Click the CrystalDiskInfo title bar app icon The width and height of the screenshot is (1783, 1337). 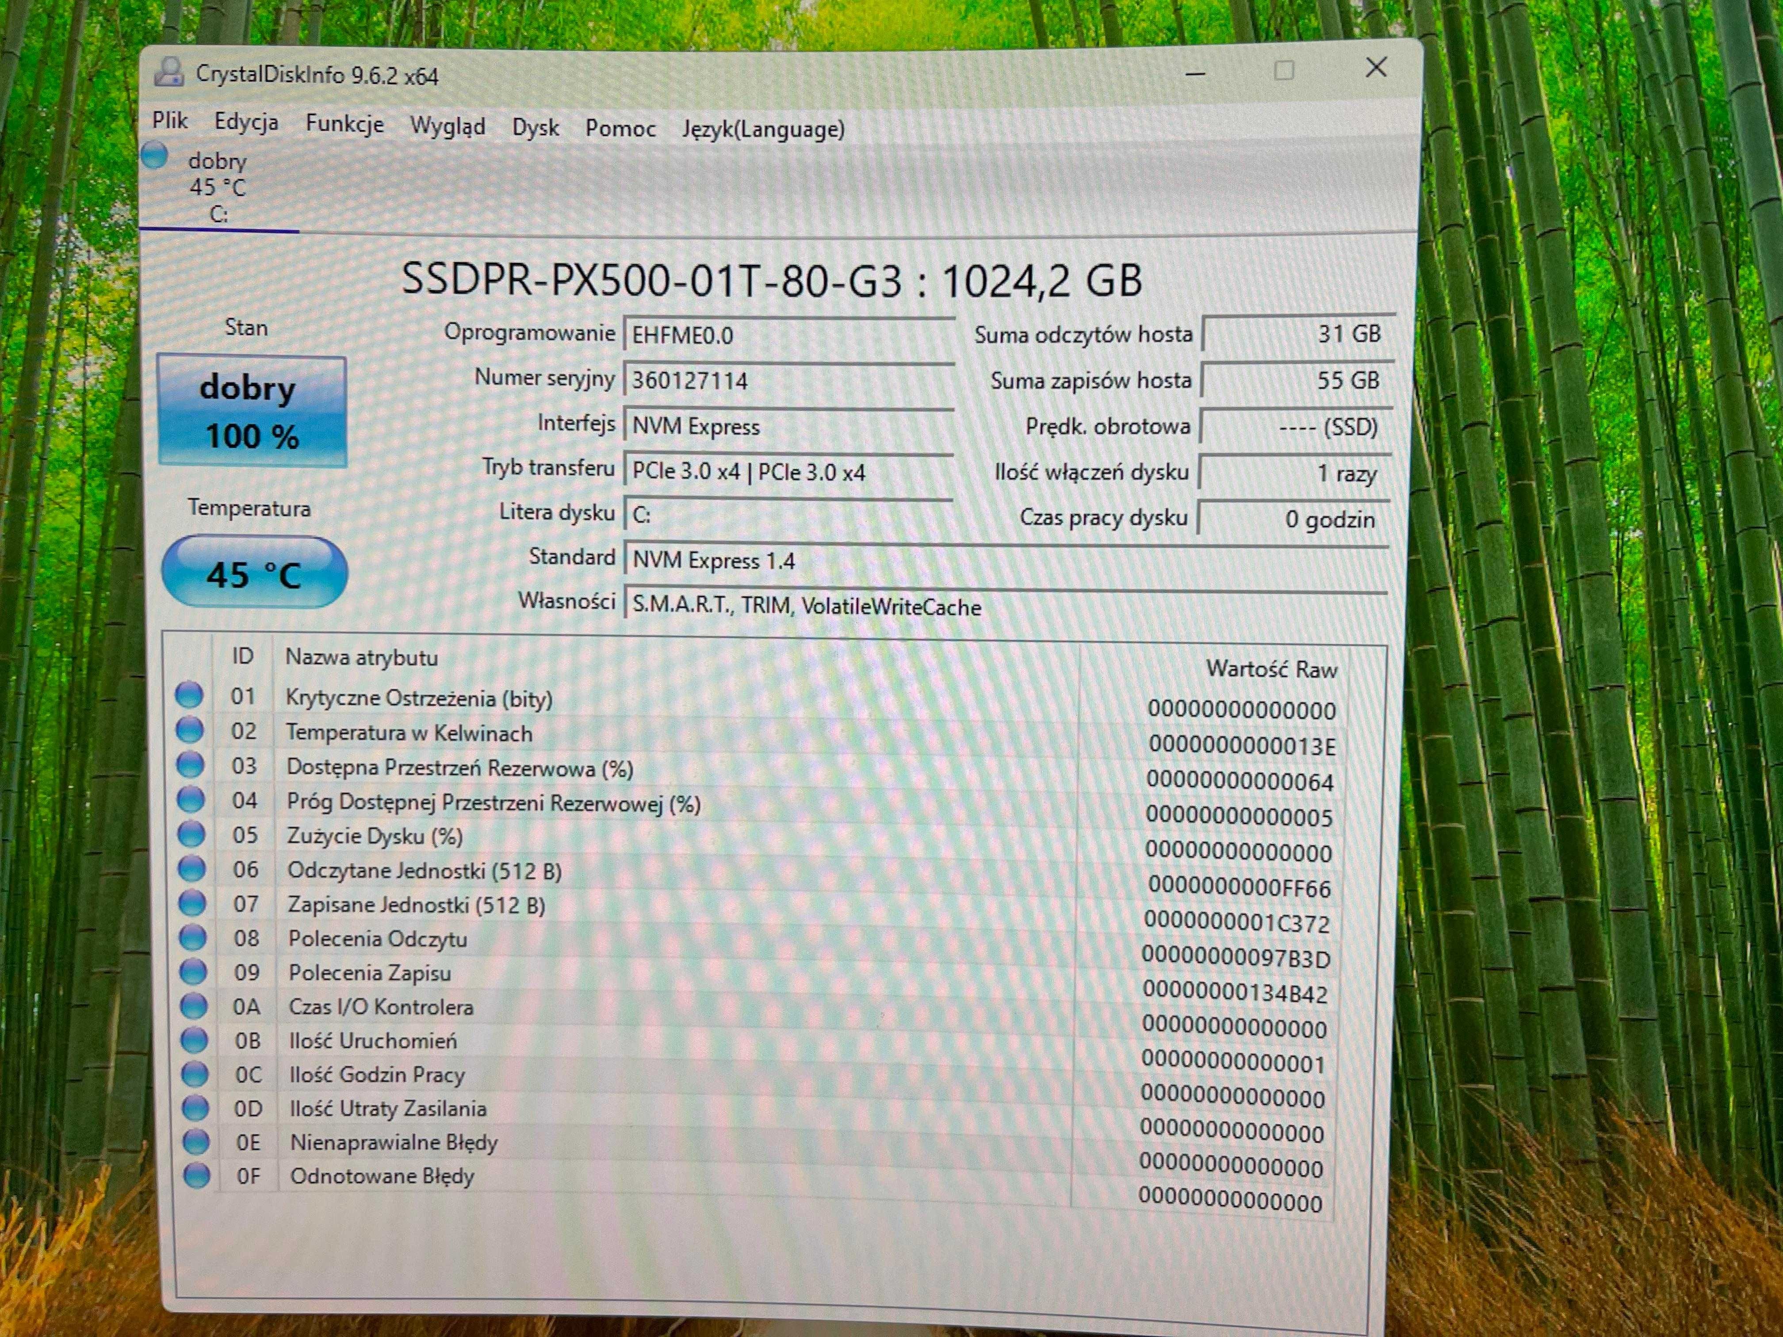[x=168, y=73]
